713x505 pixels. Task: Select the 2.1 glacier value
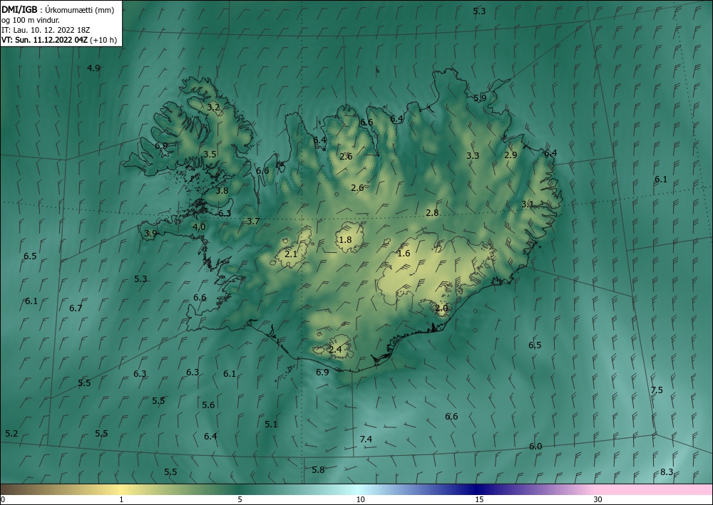click(x=291, y=254)
